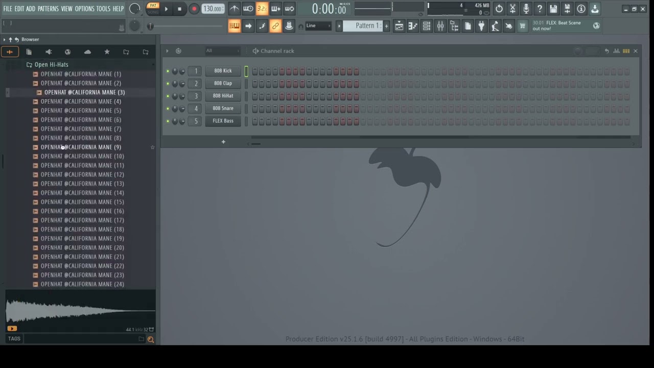
Task: Add a new pattern with plus button
Action: tap(386, 26)
